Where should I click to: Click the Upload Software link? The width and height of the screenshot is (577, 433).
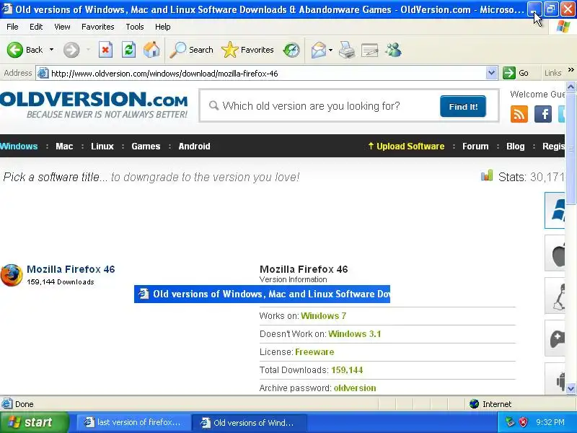pos(406,146)
